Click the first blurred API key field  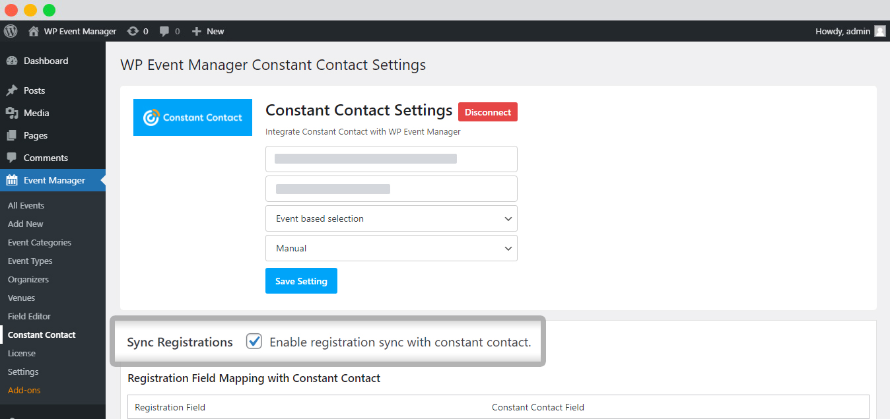coord(392,159)
